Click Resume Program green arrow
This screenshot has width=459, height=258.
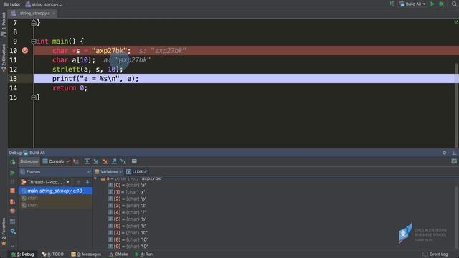coord(13,173)
